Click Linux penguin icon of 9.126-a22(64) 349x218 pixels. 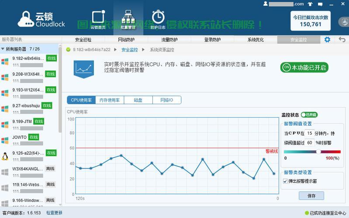pyautogui.click(x=5, y=156)
